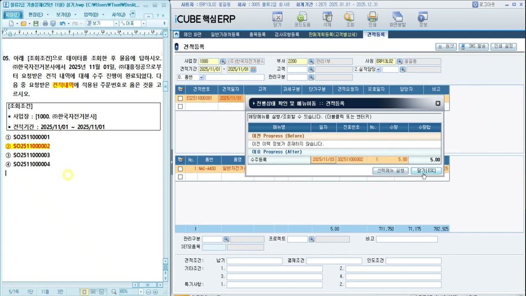Toggle select-all icon in item grid header
The width and height of the screenshot is (526, 296).
[180, 160]
